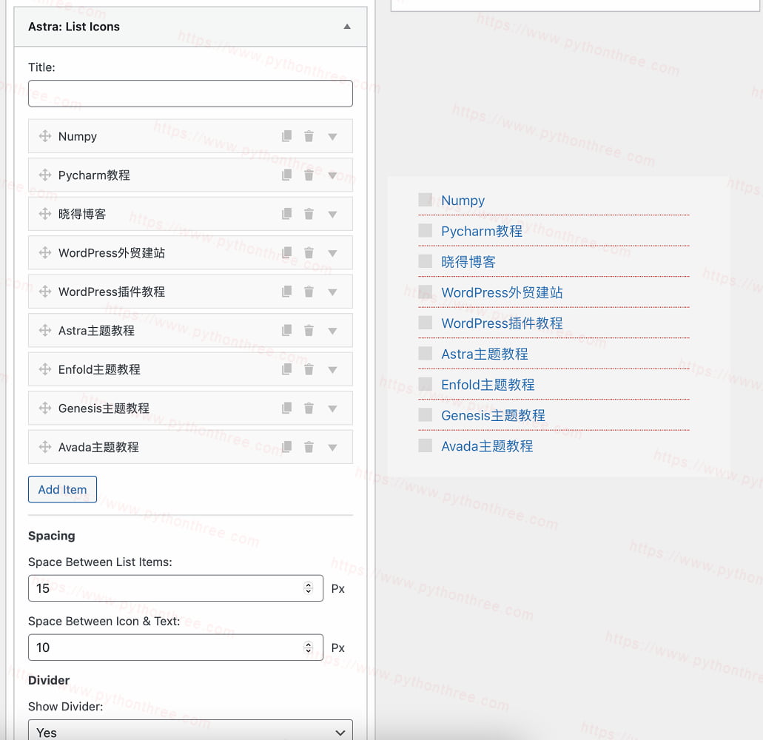Expand the Avada主题教程 item
763x740 pixels.
coord(332,448)
